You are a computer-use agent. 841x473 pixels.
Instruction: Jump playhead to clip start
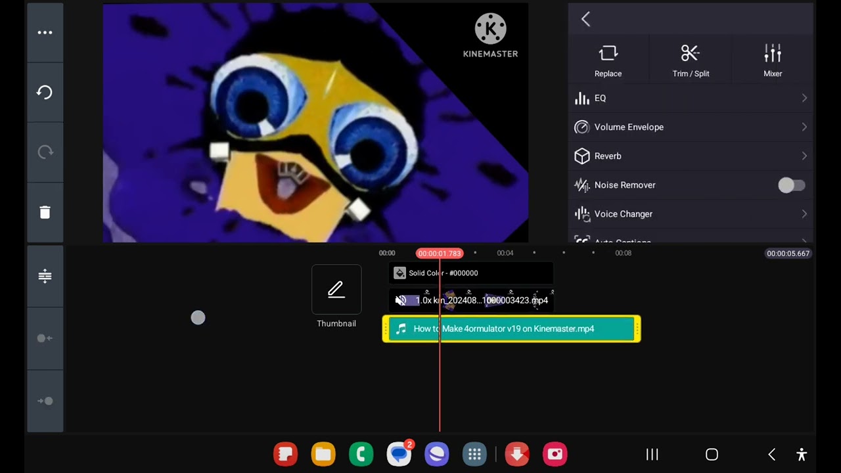(x=45, y=338)
